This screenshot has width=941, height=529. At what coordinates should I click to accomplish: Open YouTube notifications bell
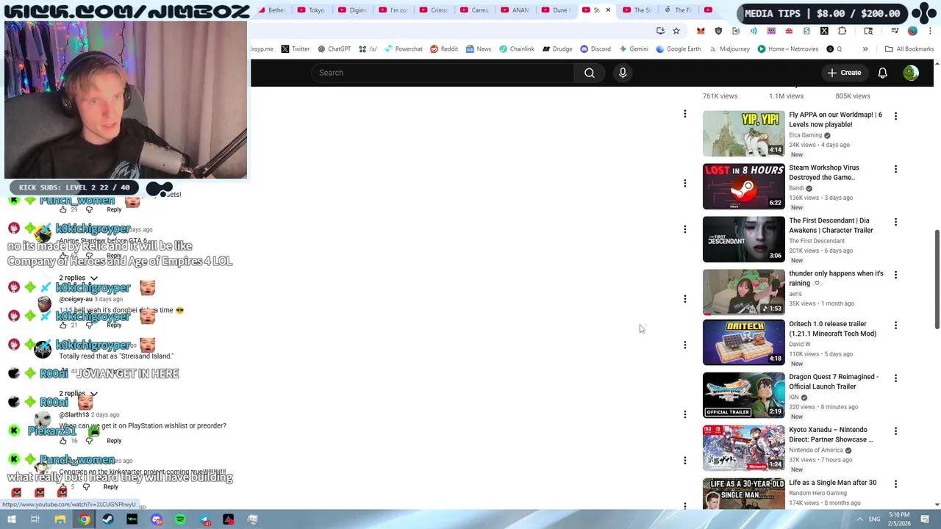tap(882, 73)
